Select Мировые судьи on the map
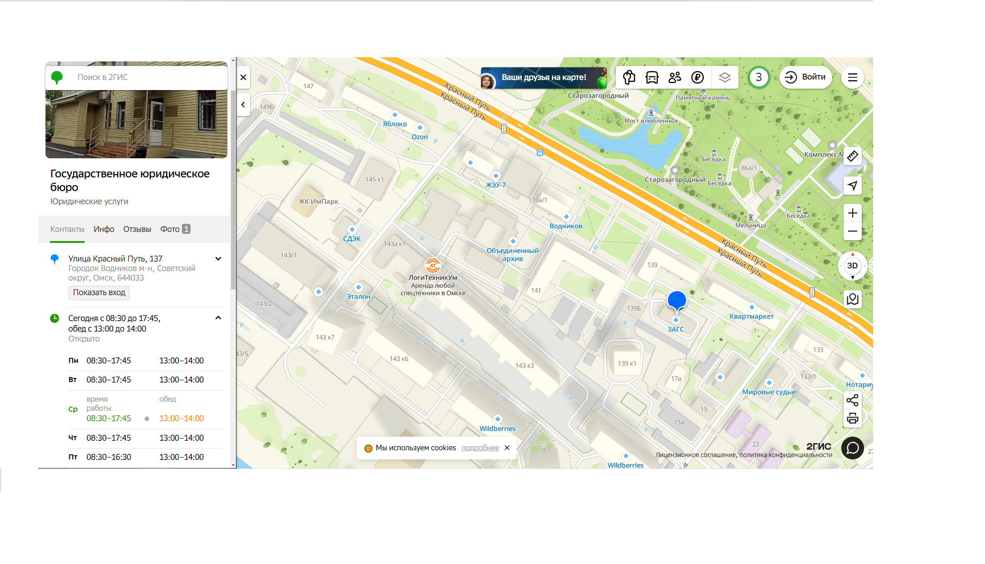This screenshot has width=985, height=564. (x=769, y=392)
